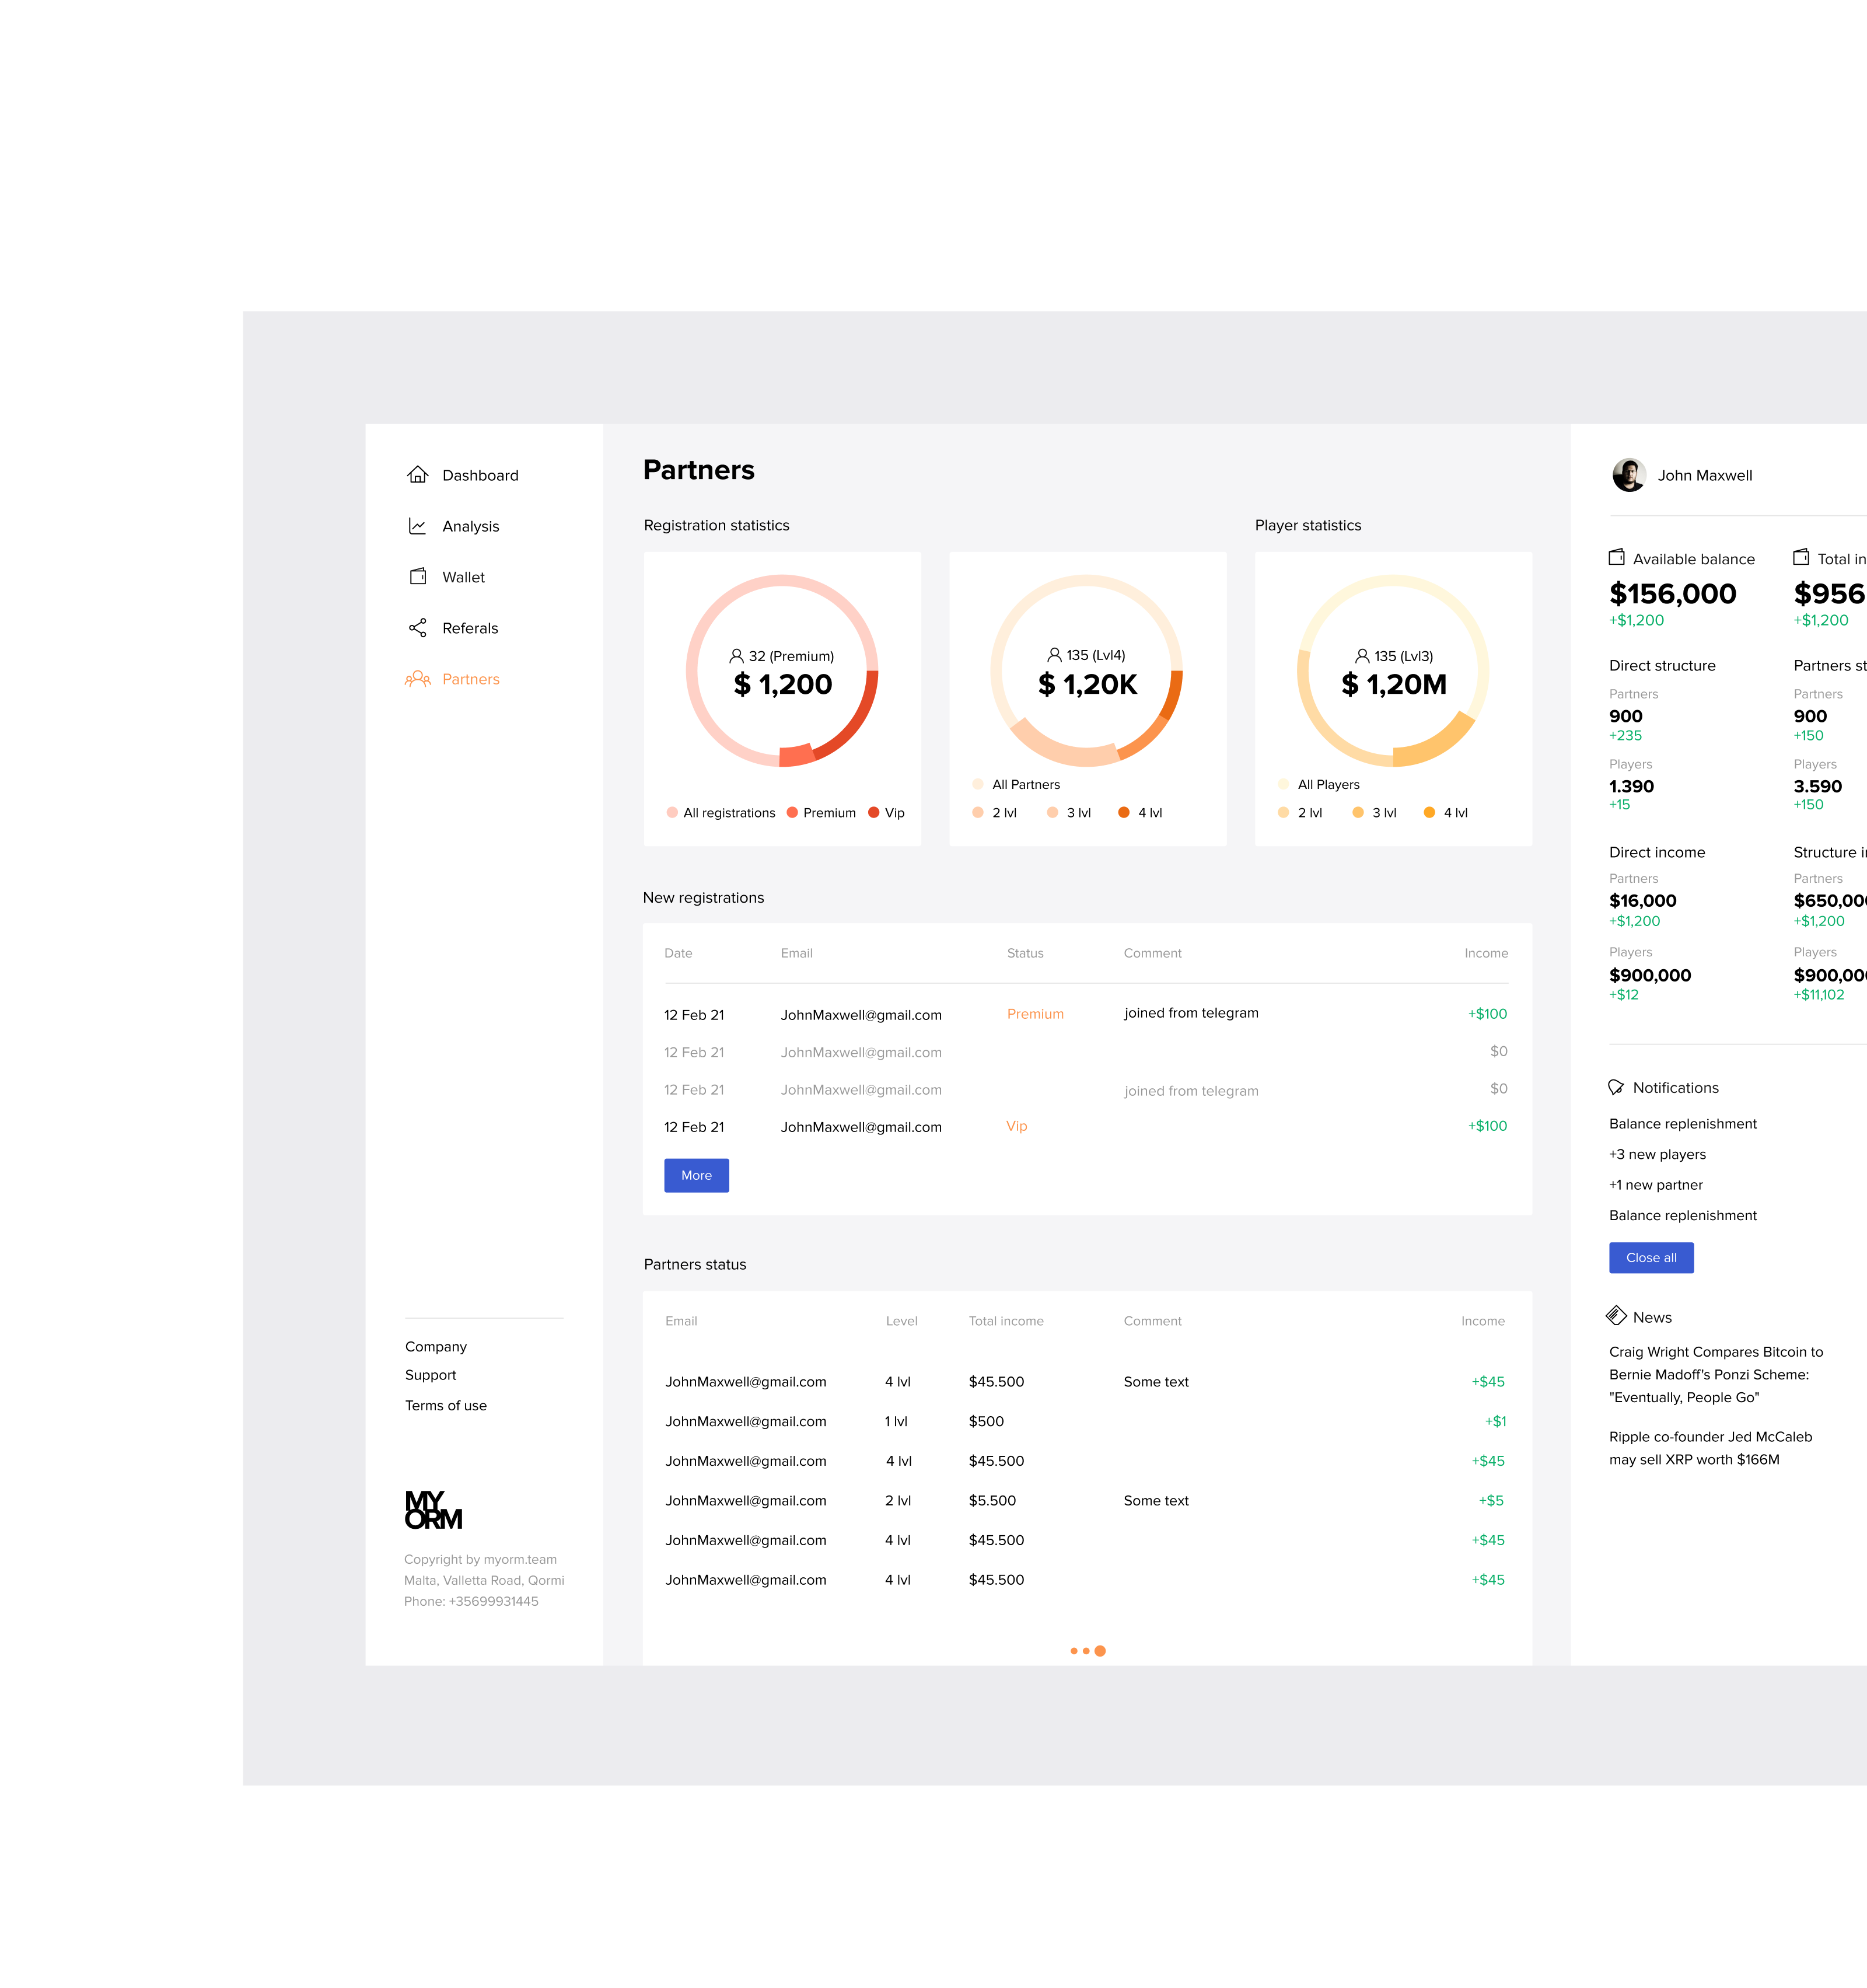Open the Support link

point(431,1376)
